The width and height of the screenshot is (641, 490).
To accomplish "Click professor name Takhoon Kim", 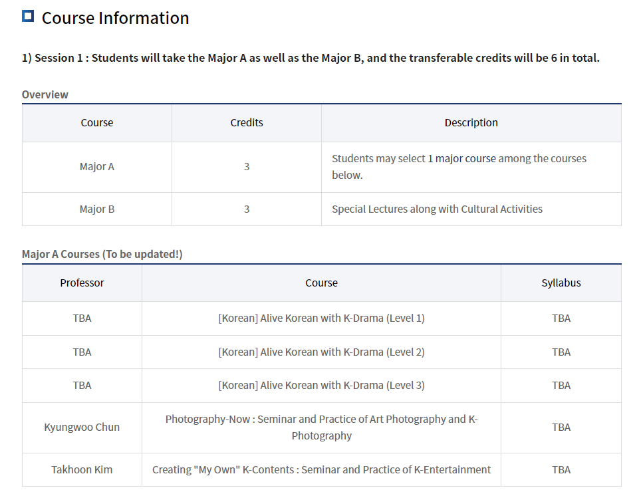I will click(82, 470).
